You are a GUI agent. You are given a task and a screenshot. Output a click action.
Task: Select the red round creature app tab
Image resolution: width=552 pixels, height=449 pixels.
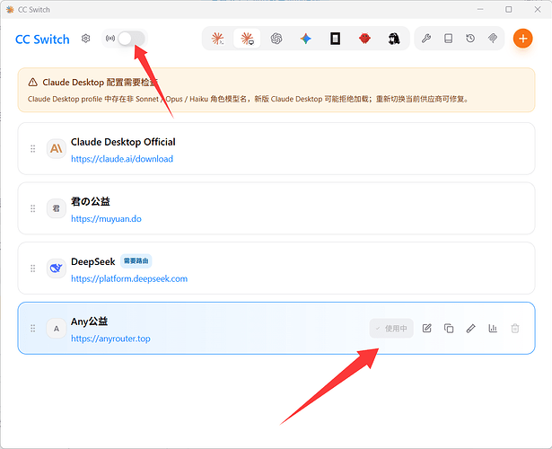(364, 39)
